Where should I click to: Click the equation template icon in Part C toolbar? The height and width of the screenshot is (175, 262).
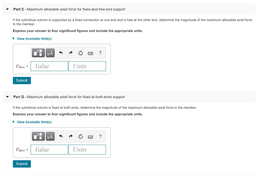(x=38, y=53)
